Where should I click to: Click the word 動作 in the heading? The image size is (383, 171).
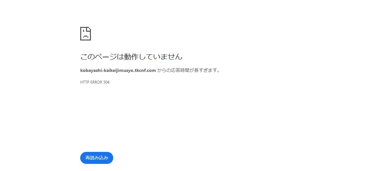132,57
